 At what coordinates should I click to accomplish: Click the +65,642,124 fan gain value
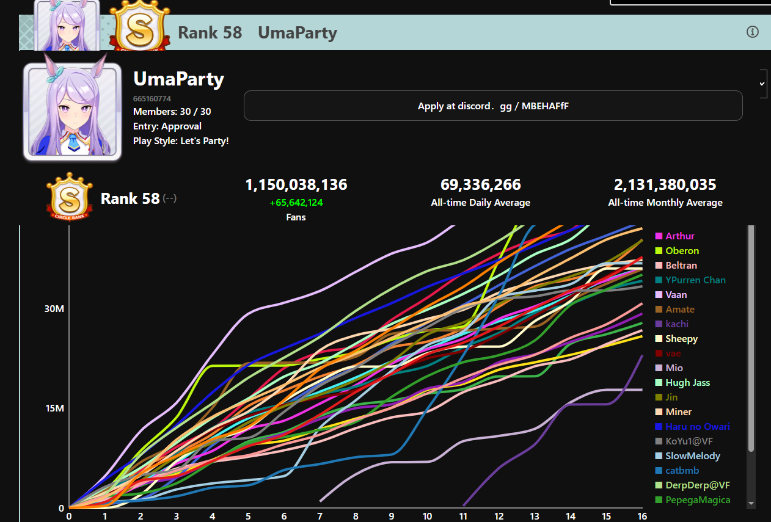click(x=296, y=203)
